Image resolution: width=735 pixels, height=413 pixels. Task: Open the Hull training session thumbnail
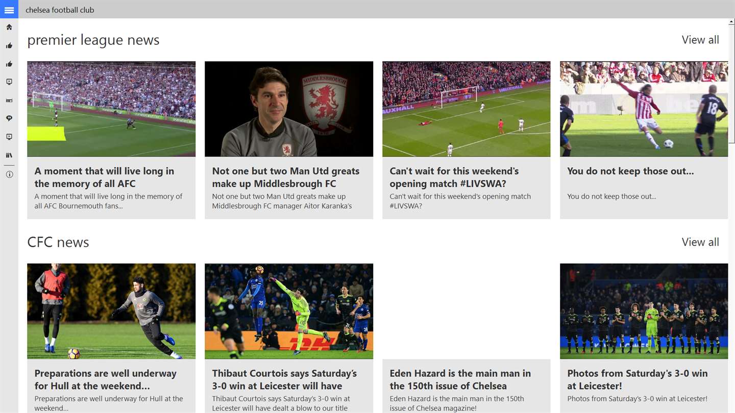tap(111, 311)
